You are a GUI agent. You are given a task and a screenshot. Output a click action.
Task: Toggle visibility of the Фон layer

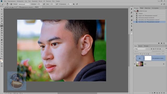135,64
